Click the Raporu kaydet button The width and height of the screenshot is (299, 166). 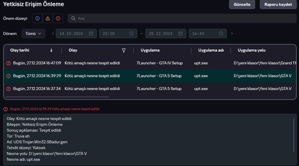click(278, 4)
